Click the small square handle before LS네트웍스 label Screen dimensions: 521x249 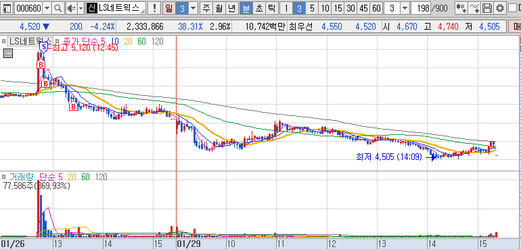click(3, 41)
